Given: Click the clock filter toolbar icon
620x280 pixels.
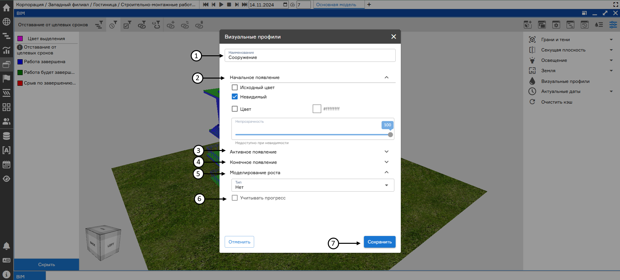Looking at the screenshot, I should tap(113, 25).
